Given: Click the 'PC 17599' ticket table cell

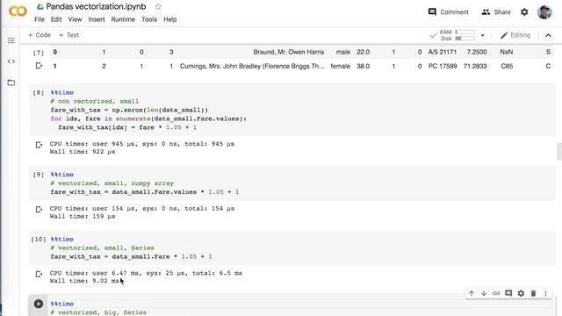Looking at the screenshot, I should point(443,67).
